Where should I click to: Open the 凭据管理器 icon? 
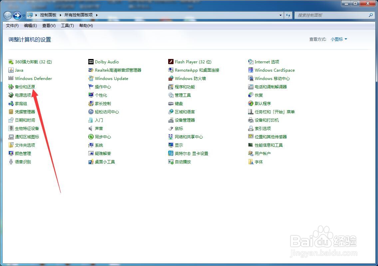pos(11,112)
